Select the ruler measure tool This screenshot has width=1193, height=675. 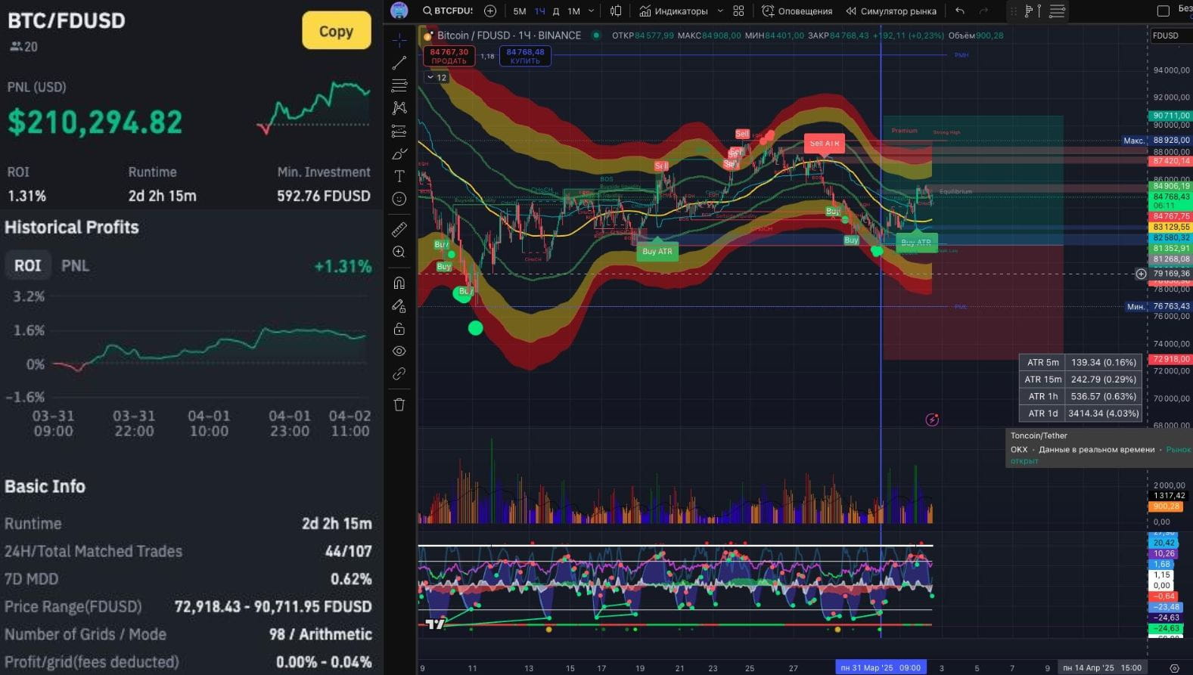coord(399,229)
